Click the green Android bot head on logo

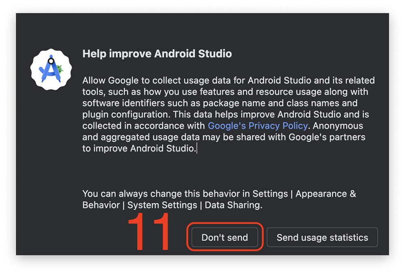(60, 69)
